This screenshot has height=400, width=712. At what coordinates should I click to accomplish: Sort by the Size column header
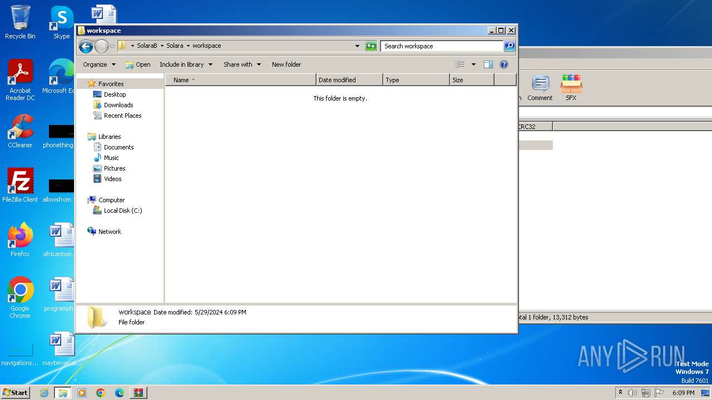(x=472, y=80)
